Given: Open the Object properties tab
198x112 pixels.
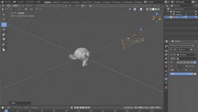Looking at the screenshot, I should click(x=166, y=71).
